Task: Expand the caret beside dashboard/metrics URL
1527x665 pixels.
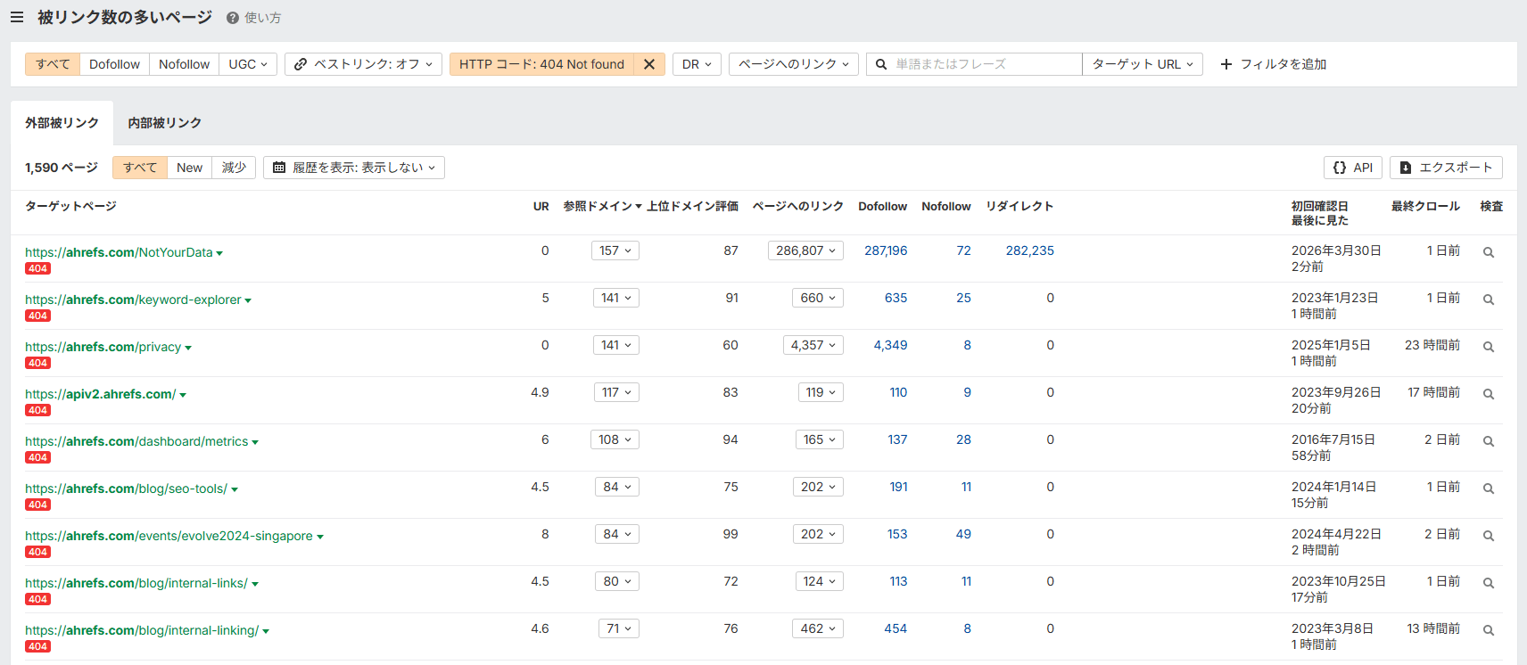Action: [255, 442]
